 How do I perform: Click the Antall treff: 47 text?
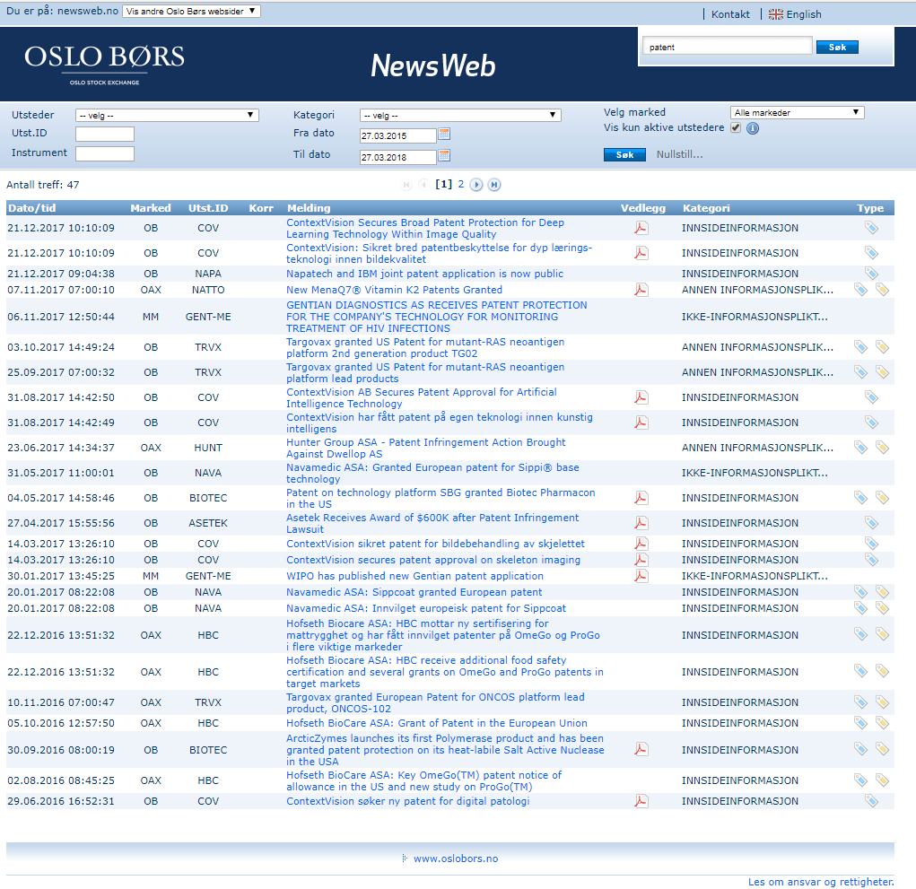[43, 185]
